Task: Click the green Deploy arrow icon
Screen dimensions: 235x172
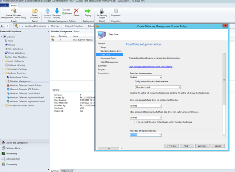Action: pos(88,11)
